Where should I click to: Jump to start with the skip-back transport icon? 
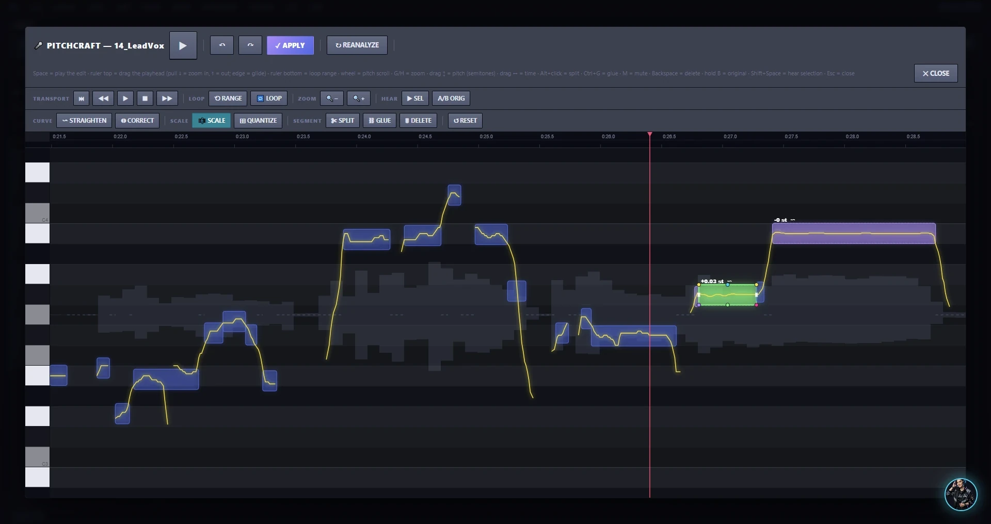tap(81, 99)
